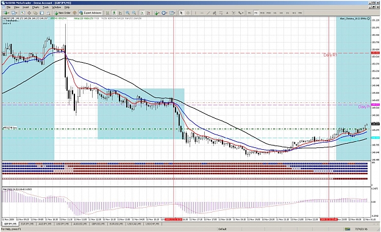Select the Text Label tool marked T

point(233,13)
